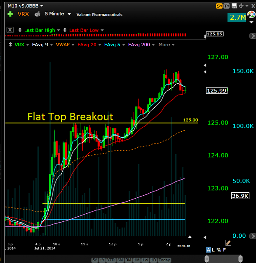Click the price-axis marker triangle below 127.00
256x263 pixels.
205,65
